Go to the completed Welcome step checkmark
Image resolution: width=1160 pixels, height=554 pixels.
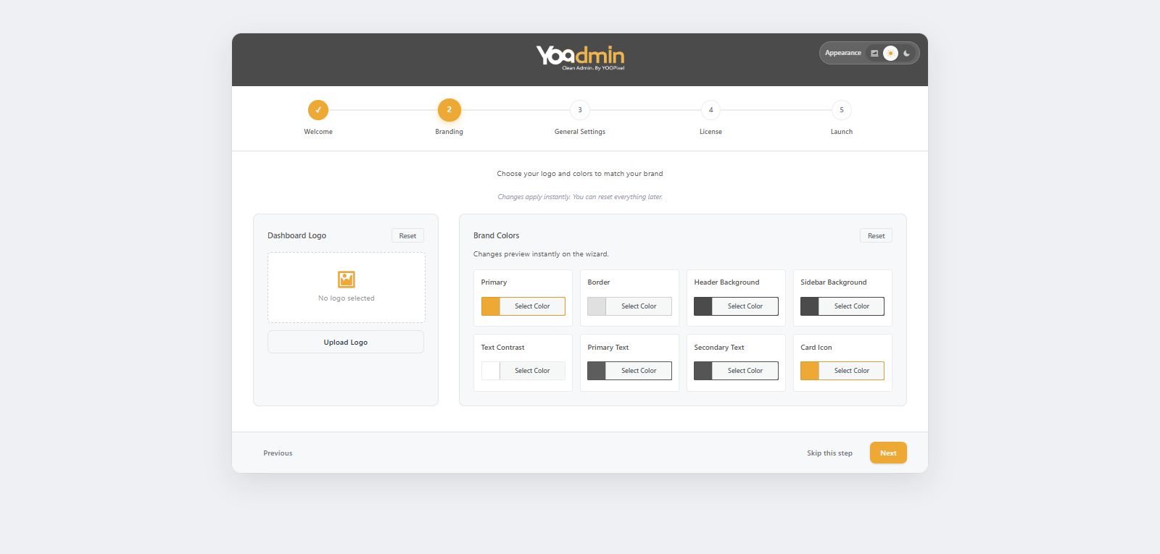(318, 110)
